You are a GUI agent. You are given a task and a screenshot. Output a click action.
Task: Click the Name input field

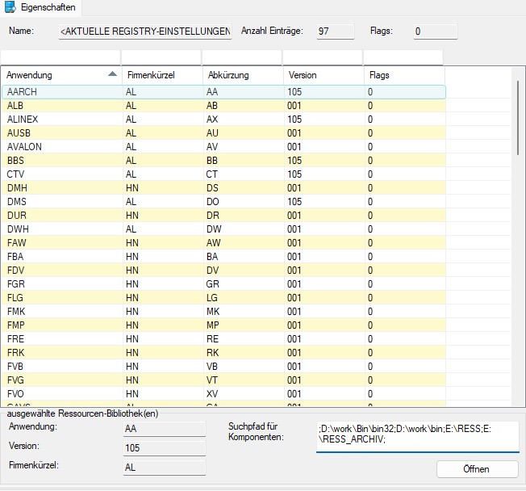(145, 31)
